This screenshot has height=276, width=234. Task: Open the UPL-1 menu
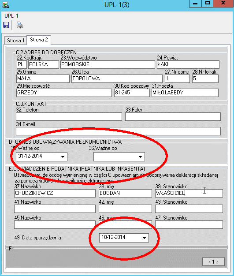(x=11, y=16)
